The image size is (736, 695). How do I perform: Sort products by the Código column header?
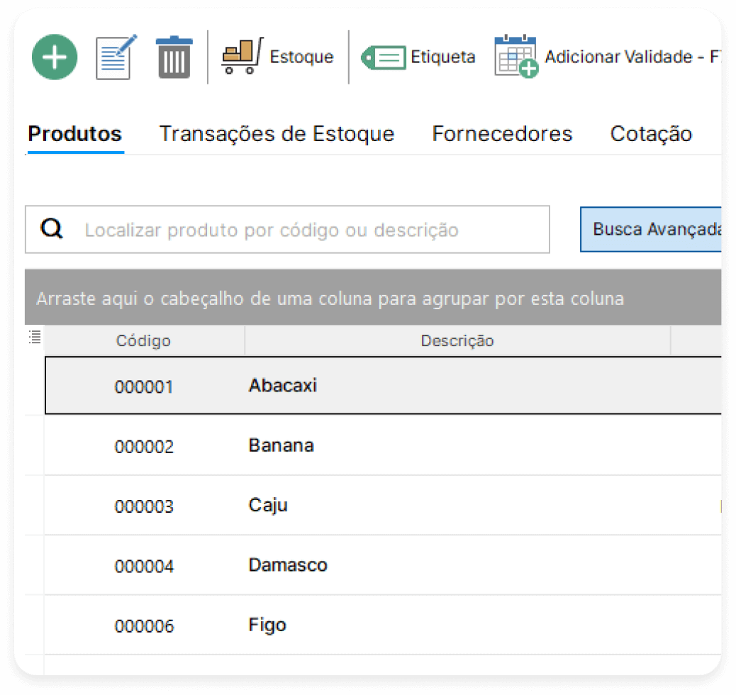coord(143,340)
